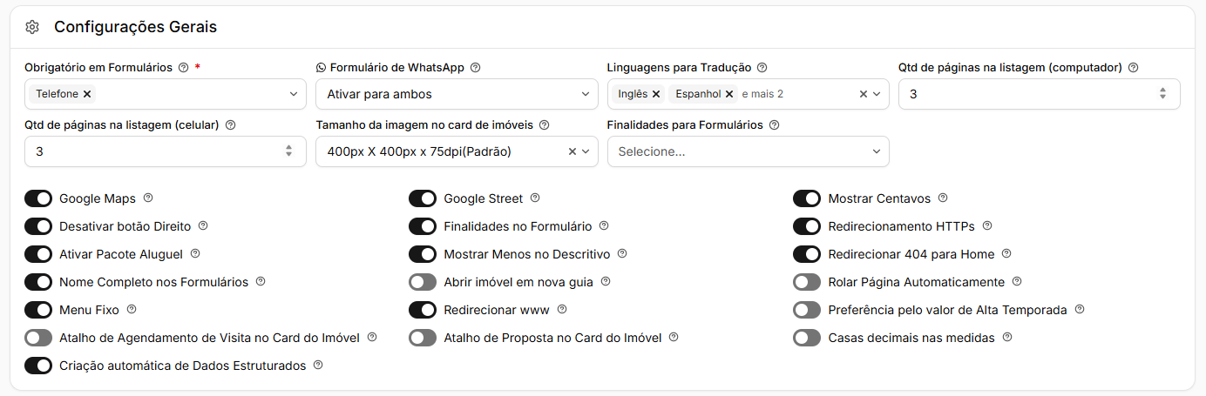Click help icon beside Abrir imóvel em nova guia
This screenshot has height=396, width=1206.
[606, 282]
